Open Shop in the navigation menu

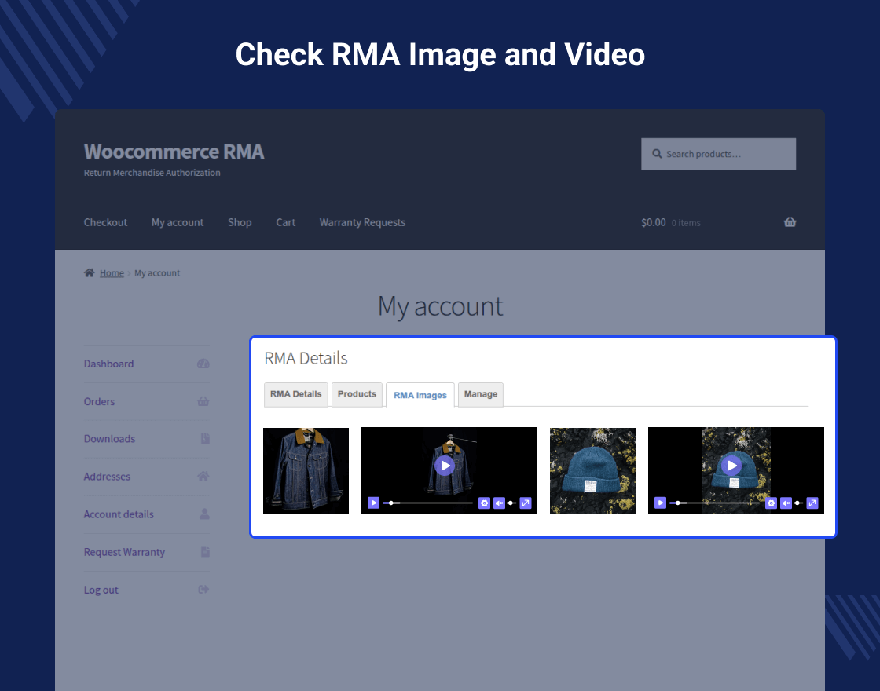point(240,222)
